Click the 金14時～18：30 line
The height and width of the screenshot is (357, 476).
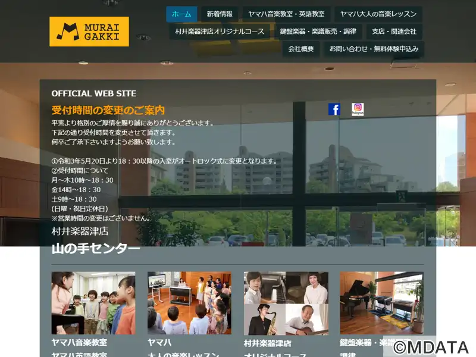(x=76, y=190)
